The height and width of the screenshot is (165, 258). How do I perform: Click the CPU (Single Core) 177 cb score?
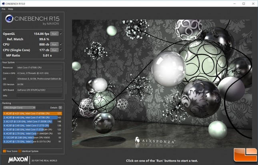(44, 50)
